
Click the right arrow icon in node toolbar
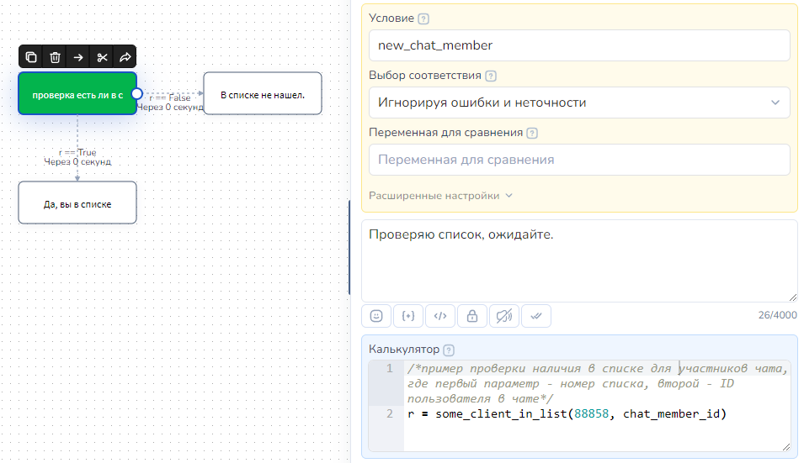pyautogui.click(x=78, y=57)
